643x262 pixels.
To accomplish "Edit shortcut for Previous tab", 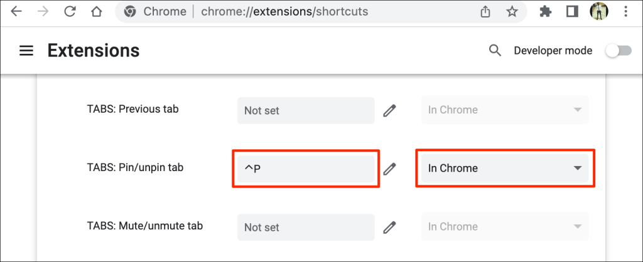I will (390, 110).
